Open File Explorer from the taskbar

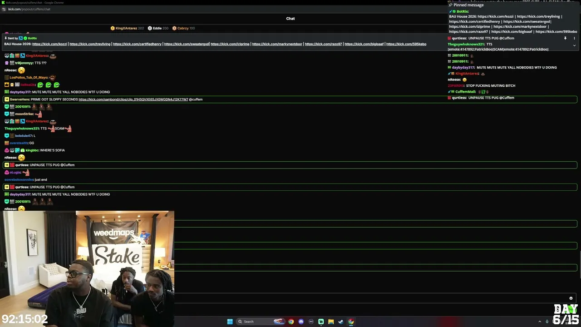[x=331, y=322]
